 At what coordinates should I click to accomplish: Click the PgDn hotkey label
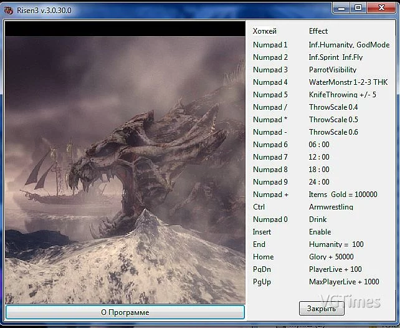(x=262, y=269)
